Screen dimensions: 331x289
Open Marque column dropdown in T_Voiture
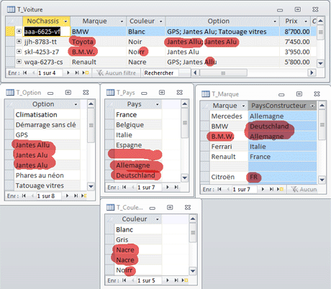[x=122, y=22]
